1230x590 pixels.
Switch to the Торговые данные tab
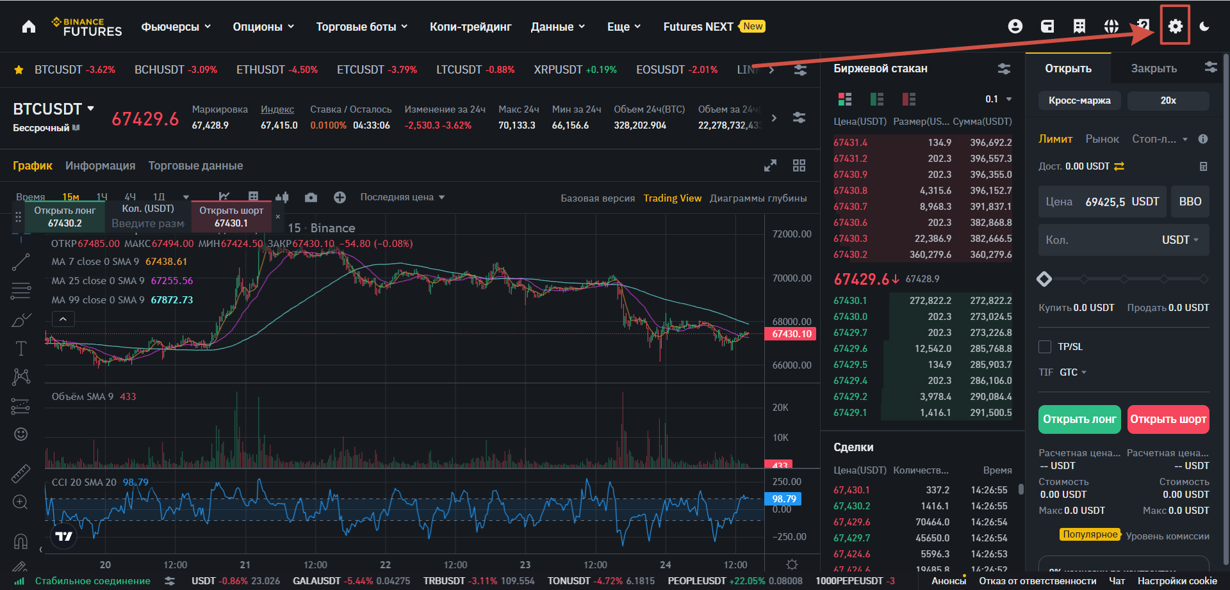coord(195,166)
